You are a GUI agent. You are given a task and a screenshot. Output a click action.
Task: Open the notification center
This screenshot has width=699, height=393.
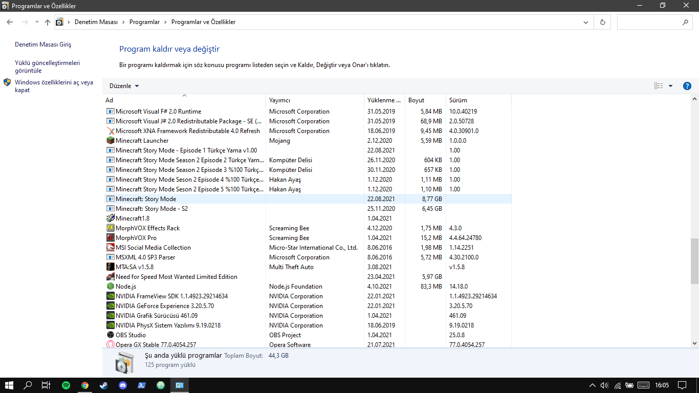tap(682, 385)
